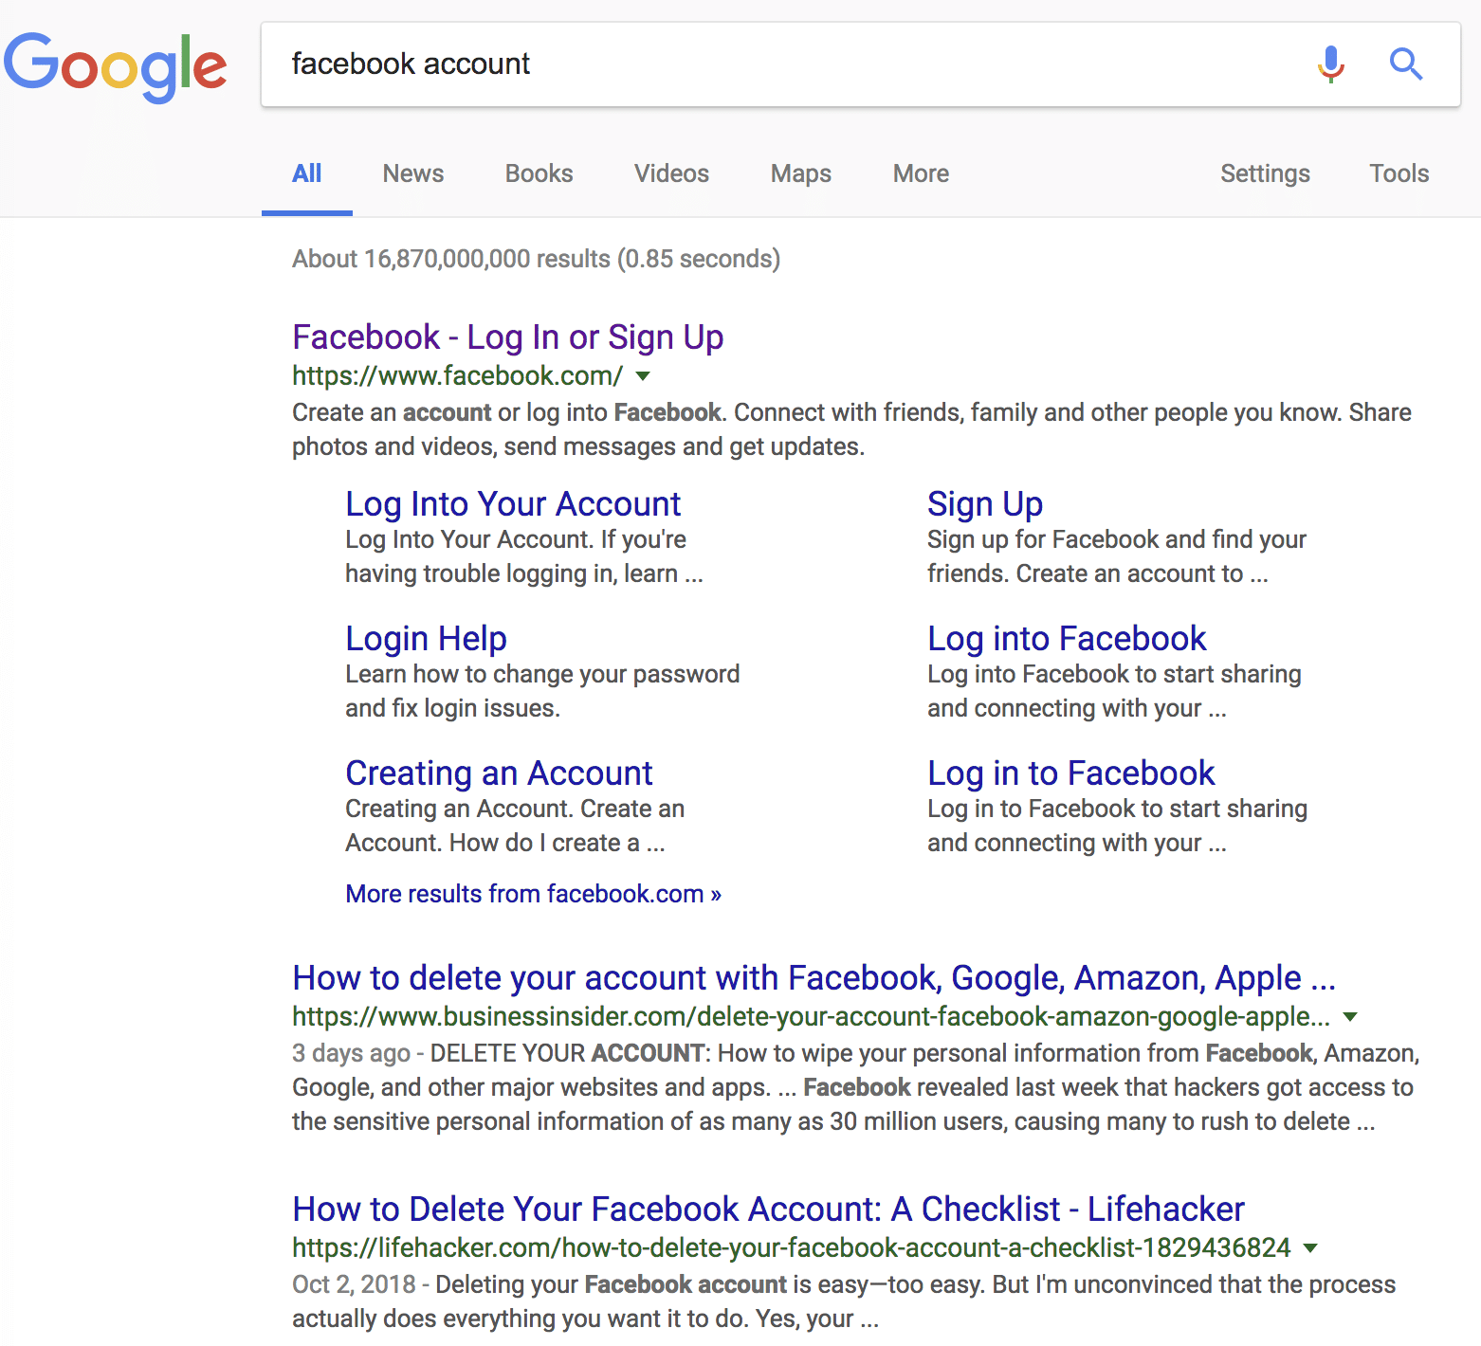Open the Books tab

pyautogui.click(x=539, y=173)
